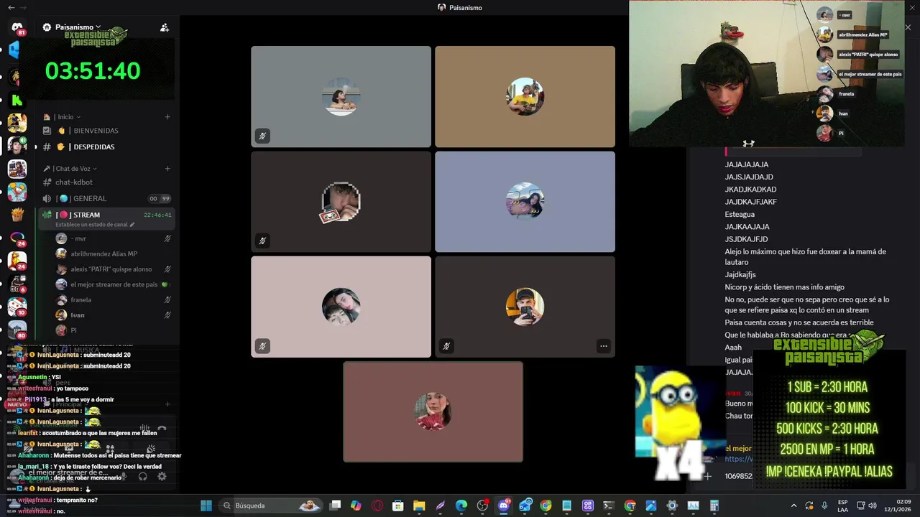The width and height of the screenshot is (920, 517).
Task: Open the french fries server icon
Action: (17, 215)
